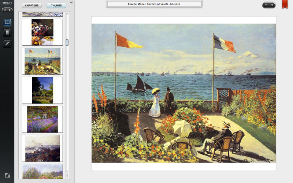Click the resize arrow icon at sidebar bottom

tap(7, 175)
